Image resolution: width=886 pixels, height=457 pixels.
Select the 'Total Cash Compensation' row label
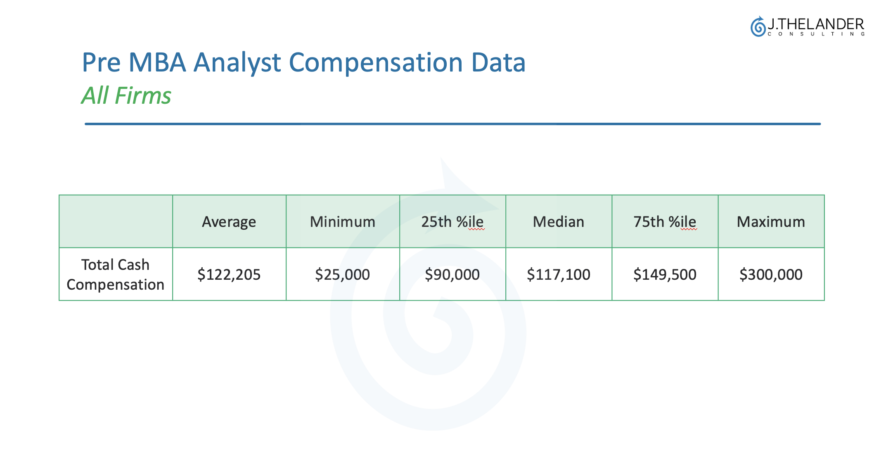pyautogui.click(x=116, y=274)
